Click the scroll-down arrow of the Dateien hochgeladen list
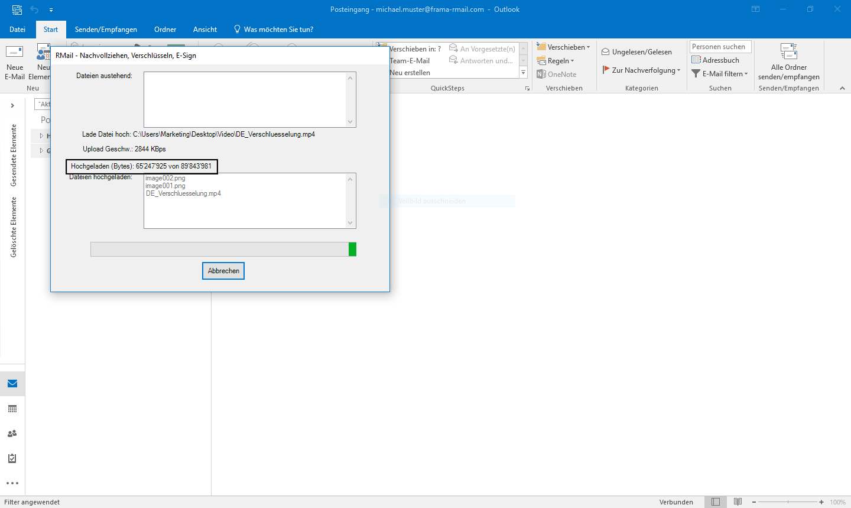Screen dimensions: 851x508 pos(350,223)
